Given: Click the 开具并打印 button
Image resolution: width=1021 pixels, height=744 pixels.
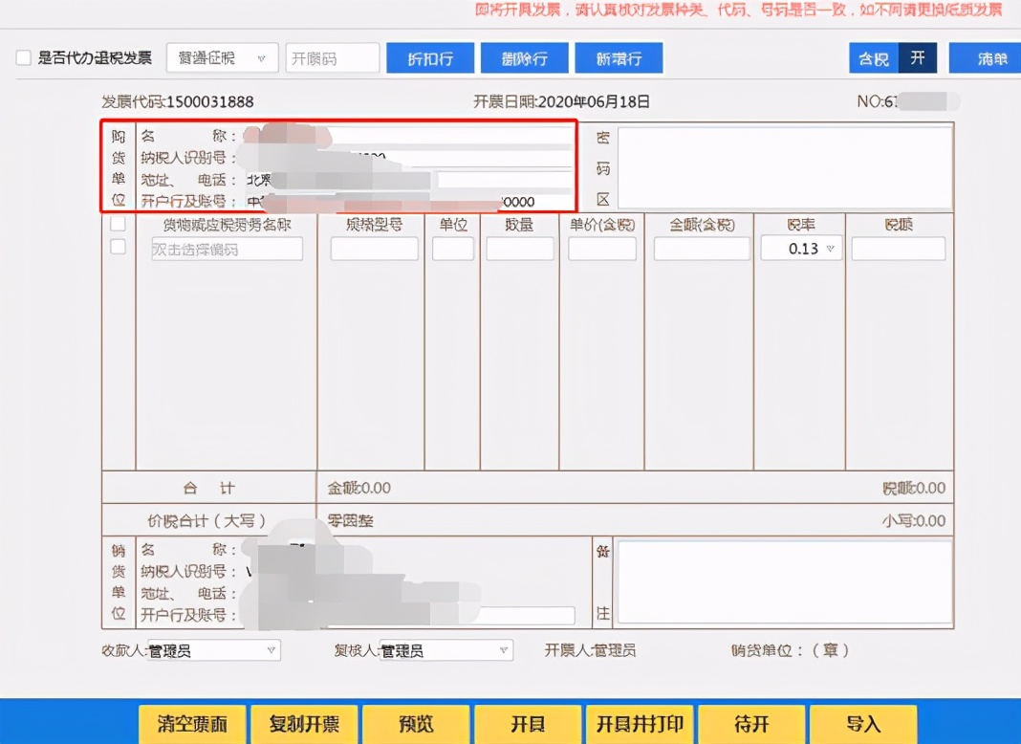Looking at the screenshot, I should pos(640,724).
